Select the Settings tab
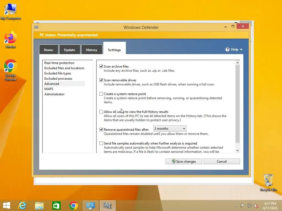This screenshot has height=211, width=282. (114, 48)
